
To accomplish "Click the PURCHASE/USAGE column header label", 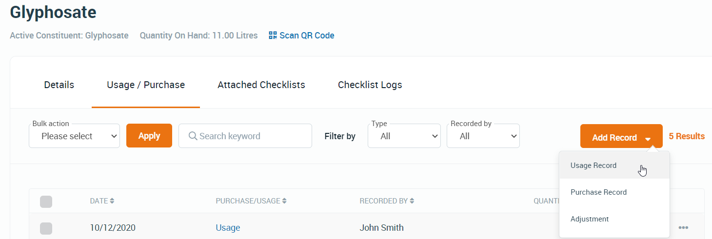I will pos(248,201).
